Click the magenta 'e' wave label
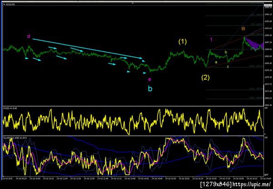Image resolution: width=273 pixels, height=189 pixels. tap(149, 80)
